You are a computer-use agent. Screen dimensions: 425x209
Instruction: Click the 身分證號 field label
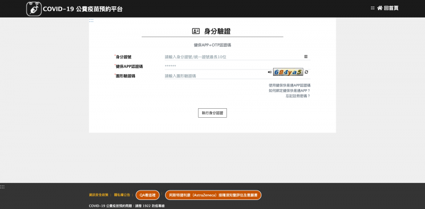pos(124,57)
